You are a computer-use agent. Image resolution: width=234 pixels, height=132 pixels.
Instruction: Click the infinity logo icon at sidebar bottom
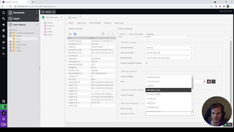coord(4,124)
